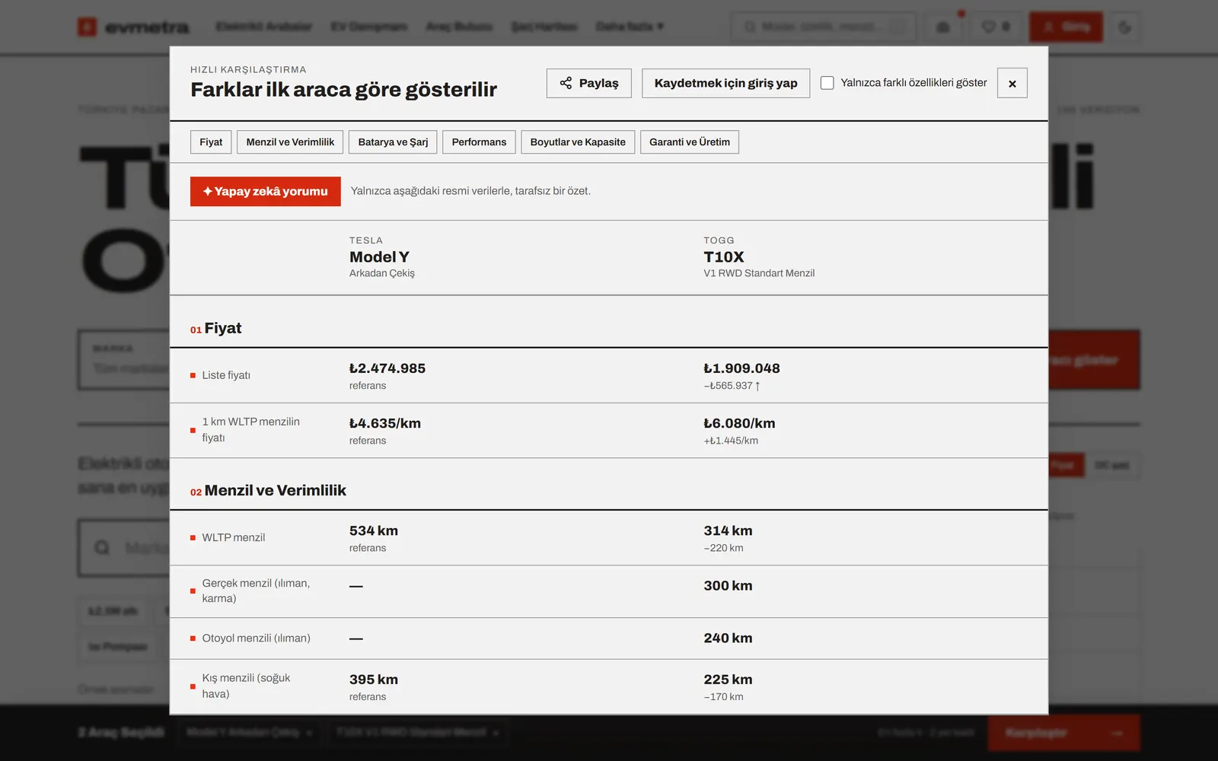Close the quick comparison dialog

pos(1012,83)
